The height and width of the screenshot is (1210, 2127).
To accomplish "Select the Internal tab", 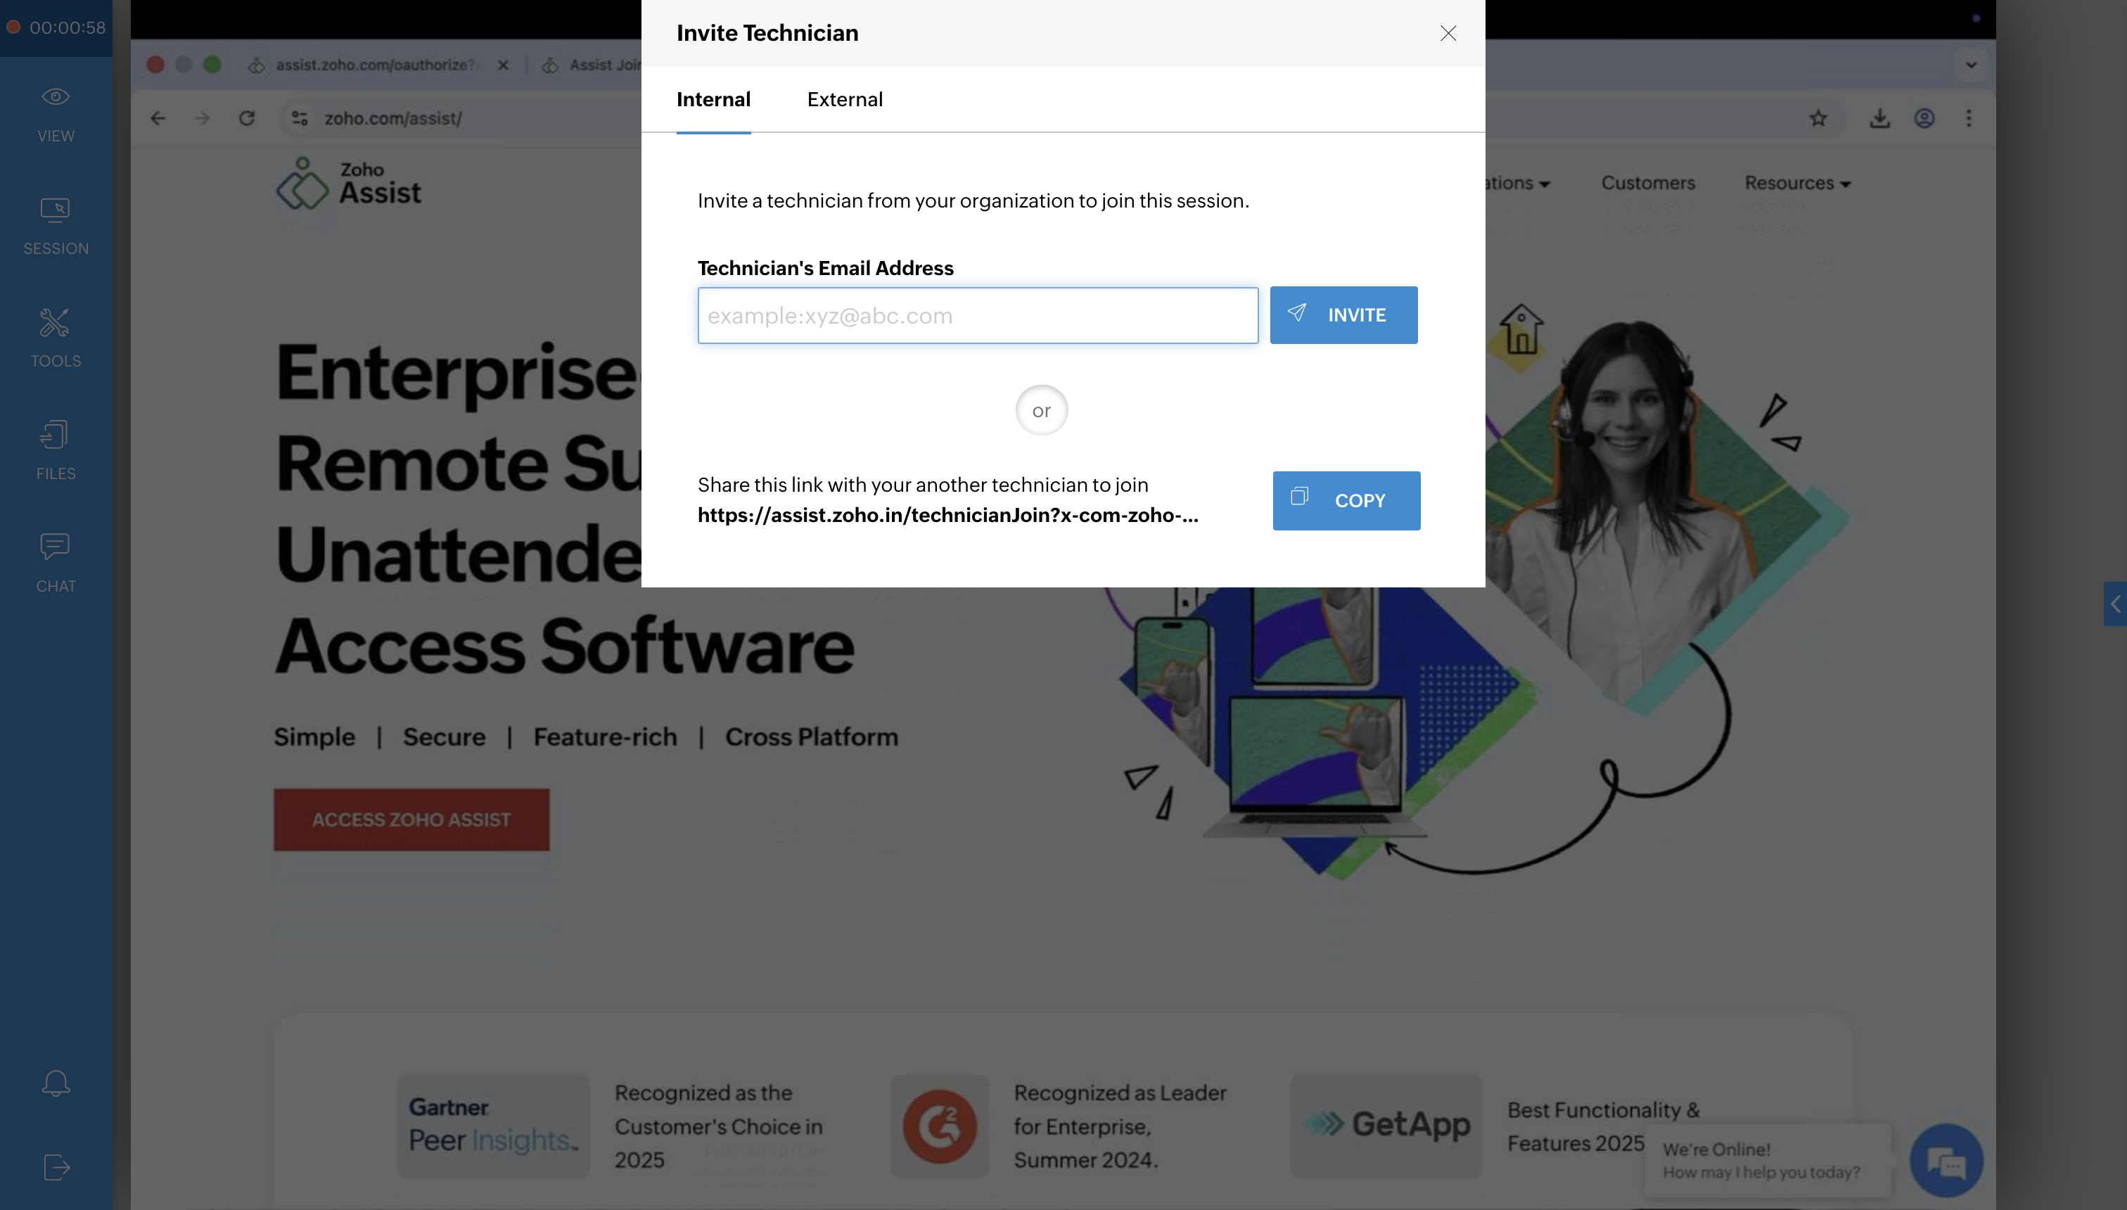I will coord(713,100).
